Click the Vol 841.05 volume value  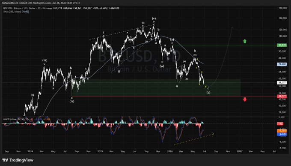pyautogui.click(x=114, y=8)
